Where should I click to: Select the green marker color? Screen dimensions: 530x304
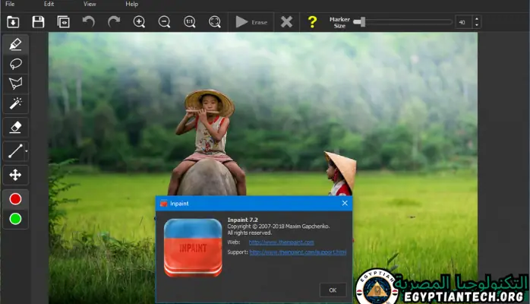(14, 220)
